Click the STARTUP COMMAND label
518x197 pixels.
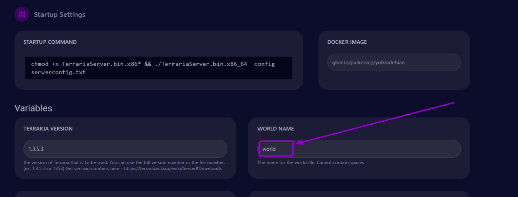[50, 42]
